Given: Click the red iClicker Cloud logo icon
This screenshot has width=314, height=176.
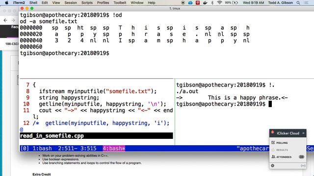Looking at the screenshot, I should click(273, 132).
